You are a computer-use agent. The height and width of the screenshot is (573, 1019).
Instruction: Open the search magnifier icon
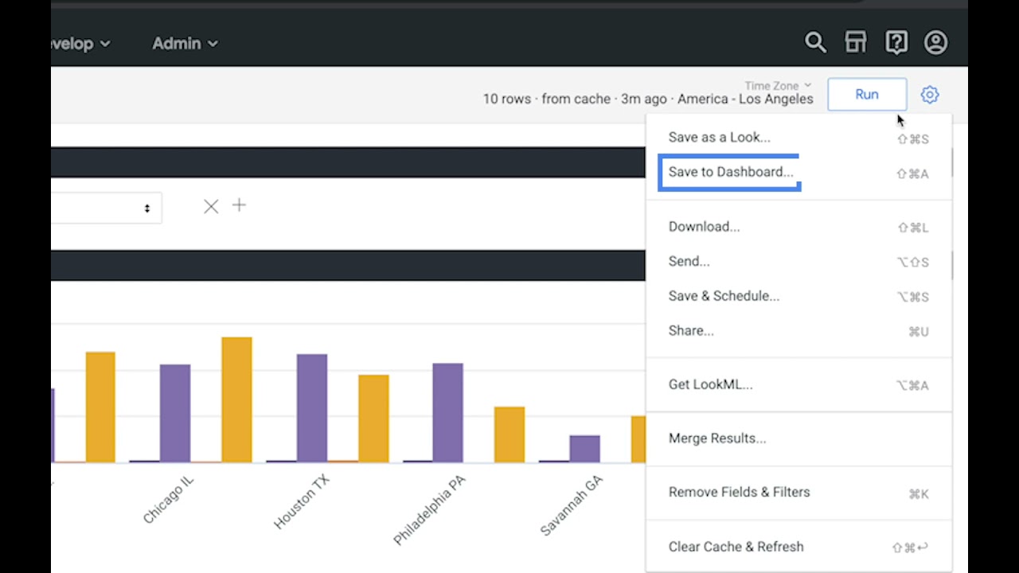point(815,42)
